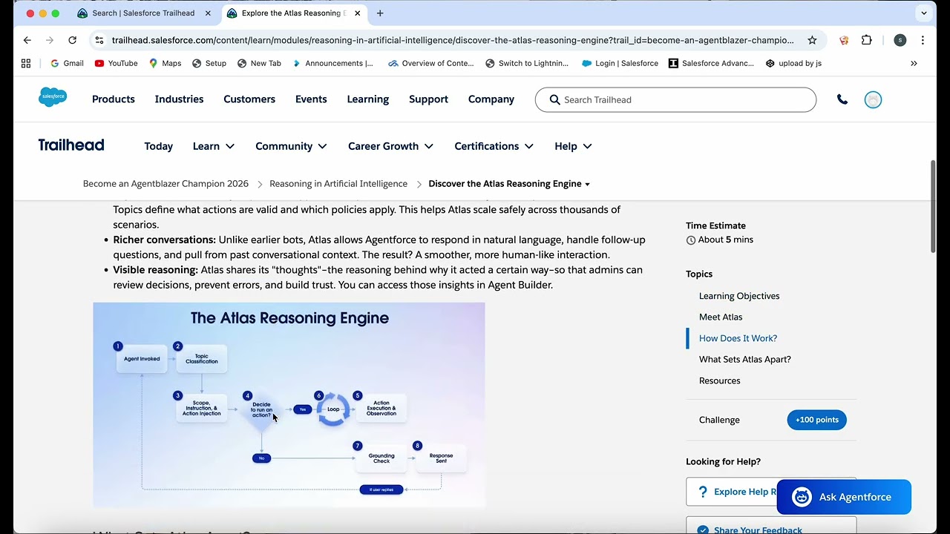Click the magnifier icon in search box
The image size is (950, 534).
click(554, 99)
